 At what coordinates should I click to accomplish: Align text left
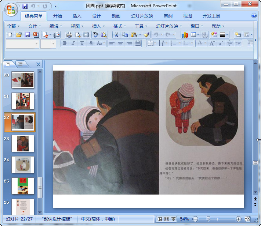click(112, 43)
